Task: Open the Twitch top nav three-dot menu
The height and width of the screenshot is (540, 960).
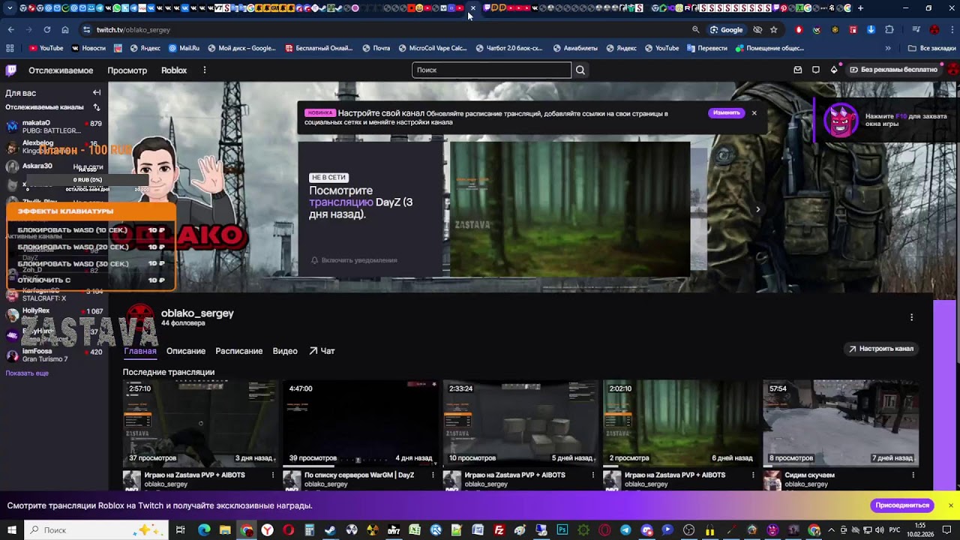Action: [x=204, y=70]
